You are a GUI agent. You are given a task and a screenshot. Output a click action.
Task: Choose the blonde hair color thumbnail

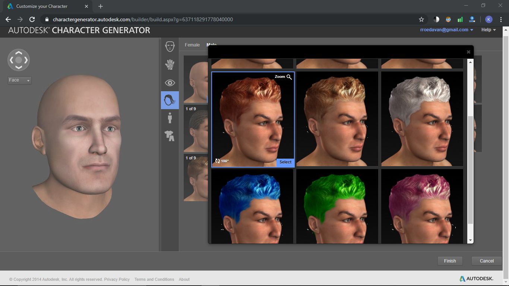[x=337, y=119]
